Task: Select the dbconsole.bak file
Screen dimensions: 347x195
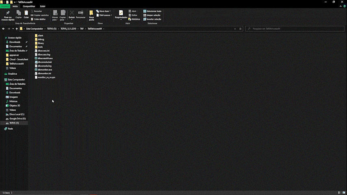Action: click(43, 62)
